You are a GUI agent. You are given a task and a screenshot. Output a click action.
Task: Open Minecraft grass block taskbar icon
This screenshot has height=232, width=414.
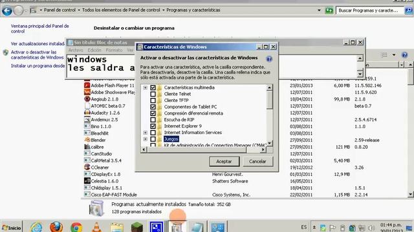click(x=136, y=227)
